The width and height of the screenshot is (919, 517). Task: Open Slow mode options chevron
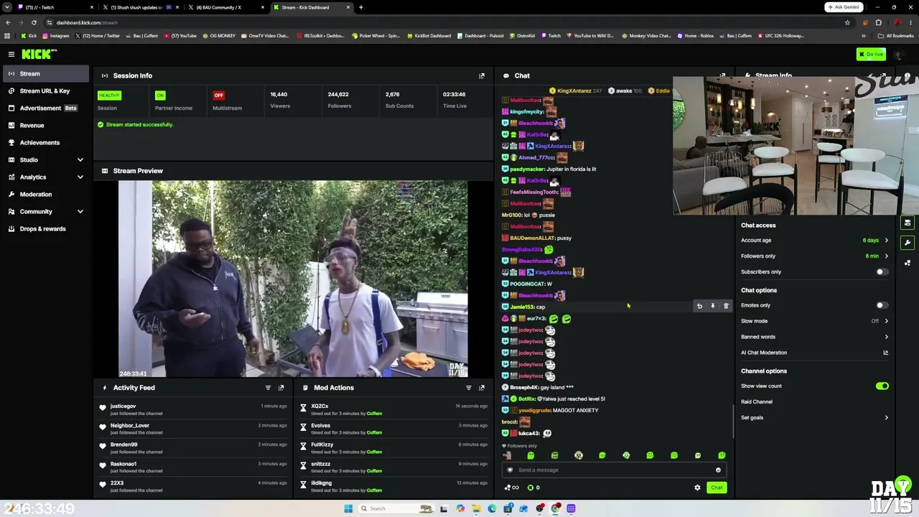pos(886,321)
